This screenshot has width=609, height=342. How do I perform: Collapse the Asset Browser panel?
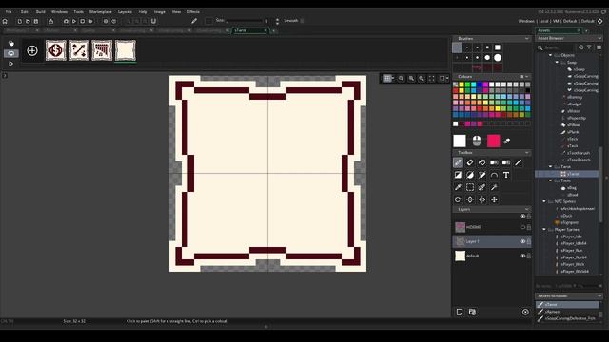tap(599, 39)
